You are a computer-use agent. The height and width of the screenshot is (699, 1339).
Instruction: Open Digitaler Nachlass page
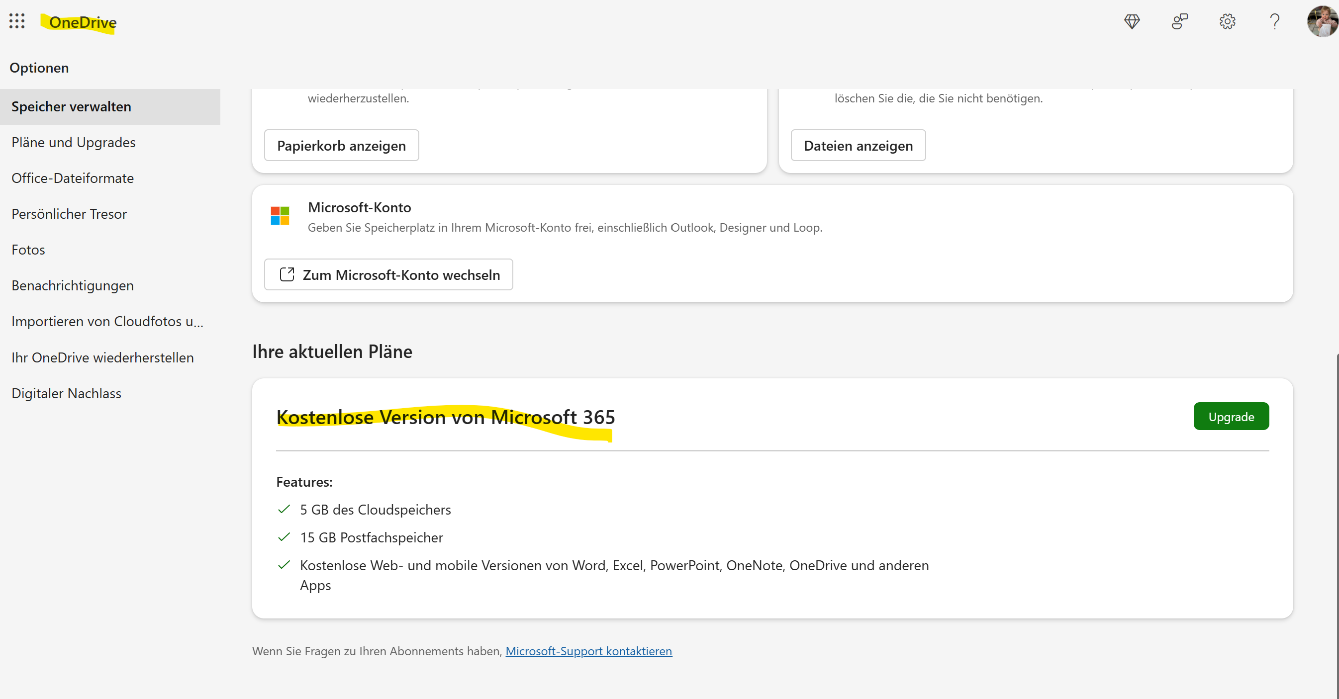tap(110, 393)
